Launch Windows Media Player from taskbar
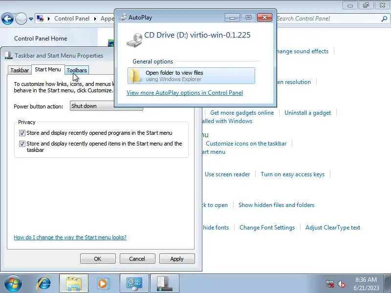This screenshot has width=391, height=293. pos(103,284)
